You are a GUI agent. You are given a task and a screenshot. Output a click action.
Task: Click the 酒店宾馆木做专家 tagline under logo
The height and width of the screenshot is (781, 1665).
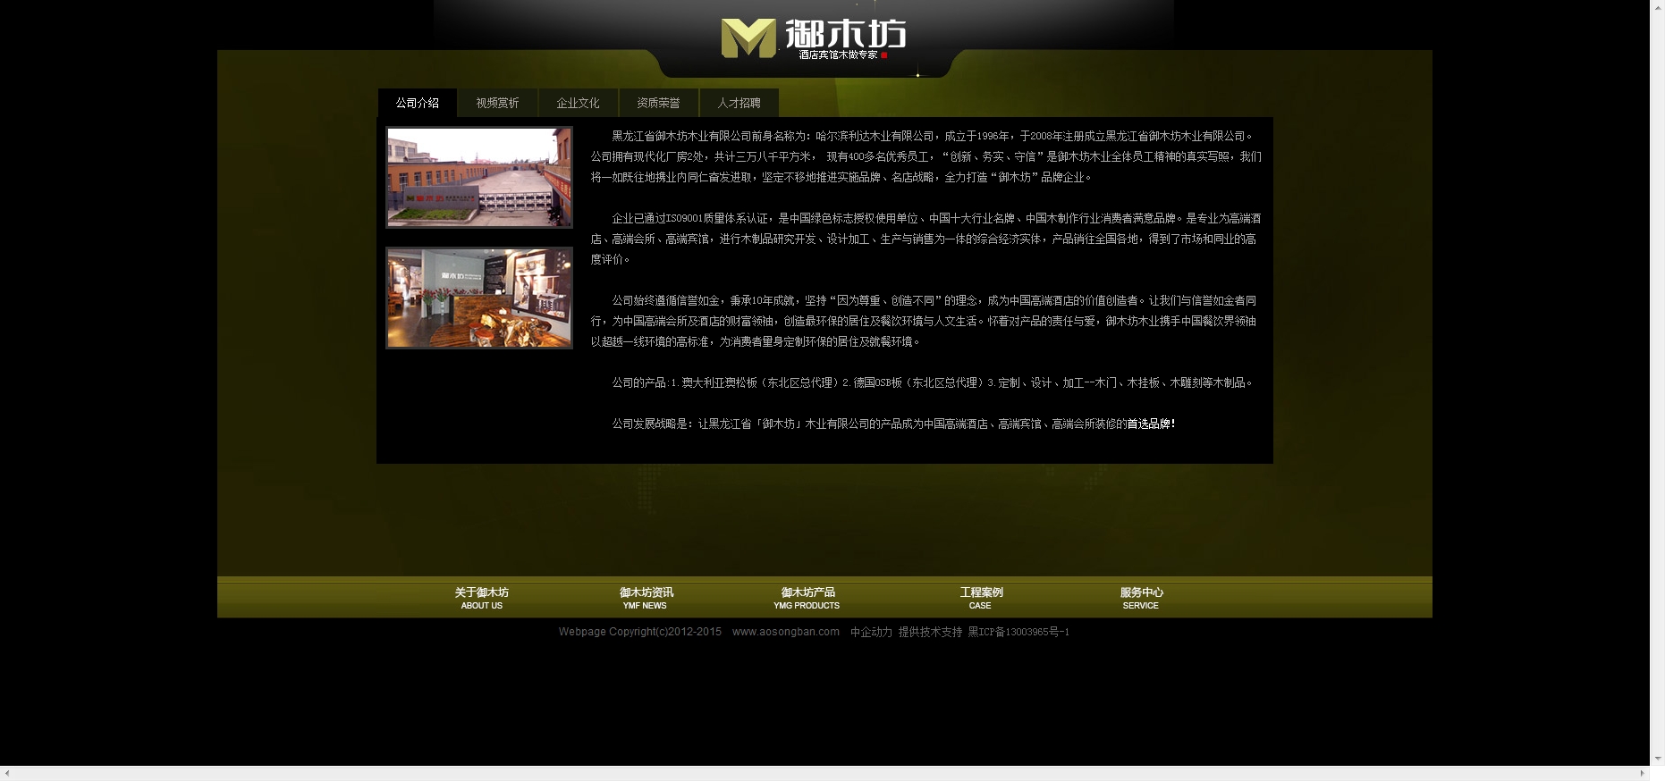(x=838, y=55)
